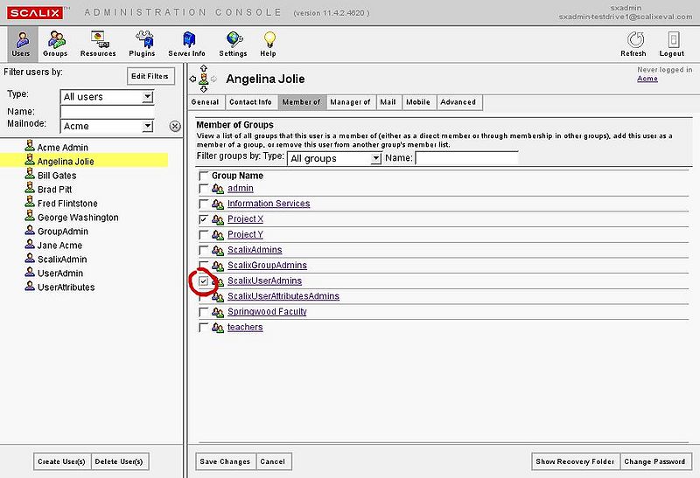Switch to the Contact Info tab
Image resolution: width=700 pixels, height=478 pixels.
250,102
